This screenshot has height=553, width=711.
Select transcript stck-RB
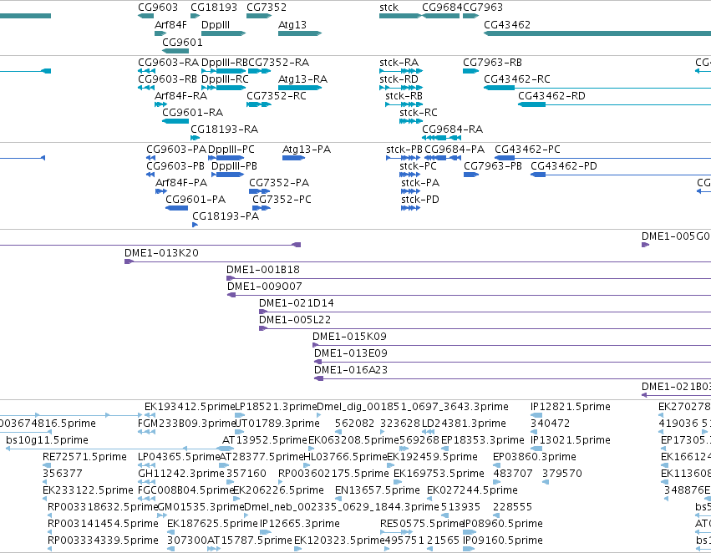(x=404, y=104)
